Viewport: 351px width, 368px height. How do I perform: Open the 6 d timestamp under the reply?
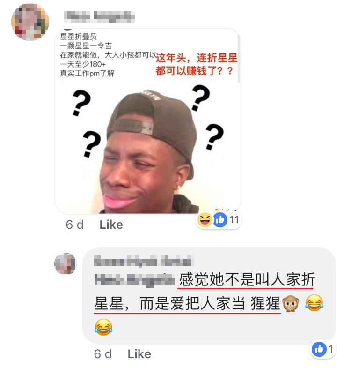click(x=102, y=354)
